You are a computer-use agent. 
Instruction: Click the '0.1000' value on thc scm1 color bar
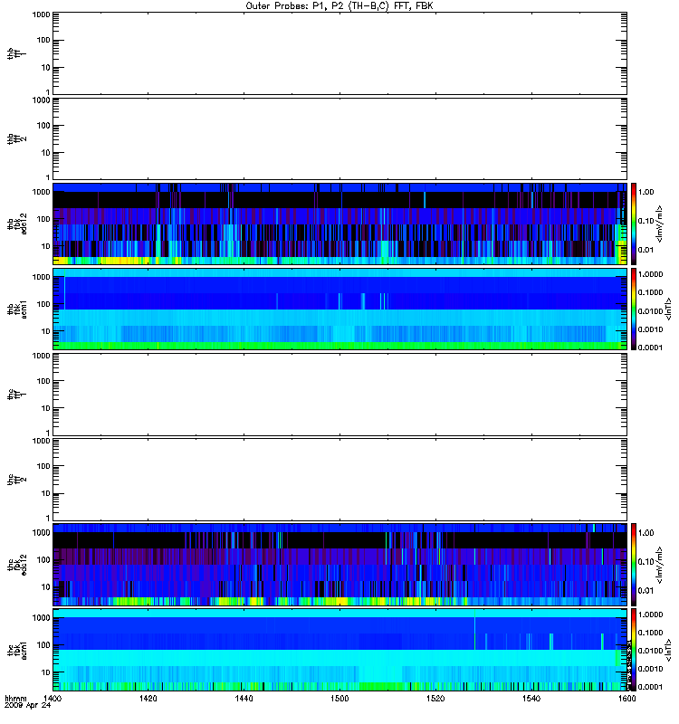650,633
